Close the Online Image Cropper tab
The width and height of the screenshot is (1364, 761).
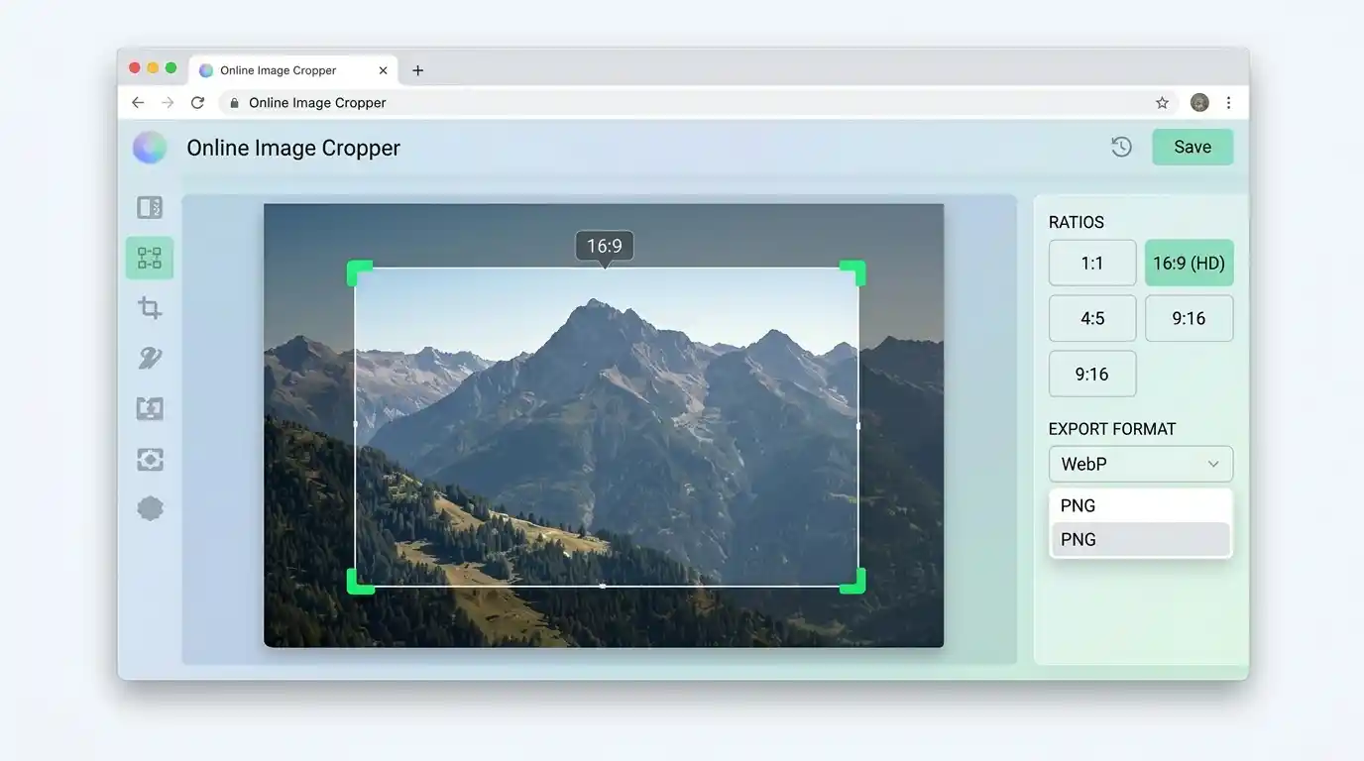click(383, 70)
